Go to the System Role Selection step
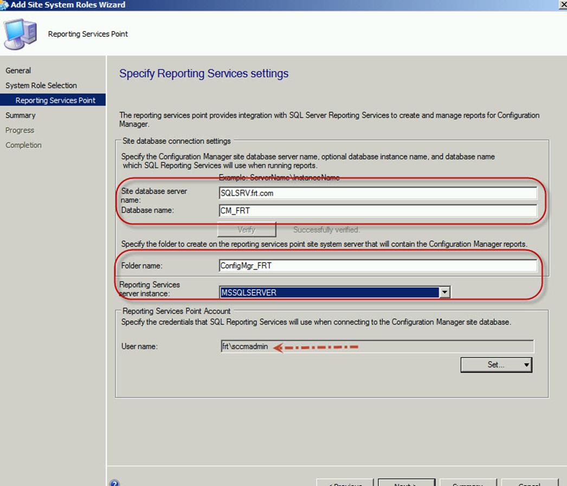The height and width of the screenshot is (486, 567). (x=41, y=85)
